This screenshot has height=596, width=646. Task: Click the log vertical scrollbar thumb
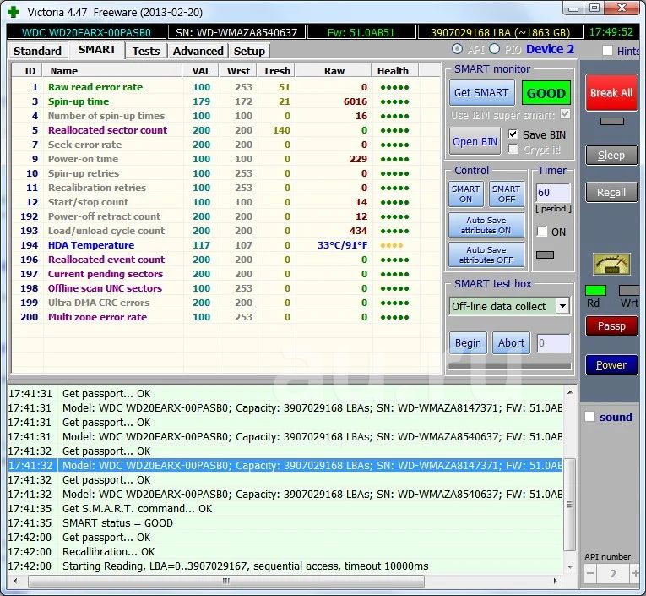(569, 504)
